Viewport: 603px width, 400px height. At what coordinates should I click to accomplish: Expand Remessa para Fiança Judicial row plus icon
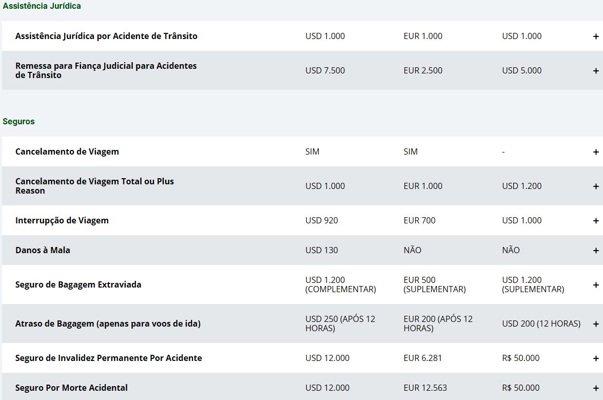(596, 71)
